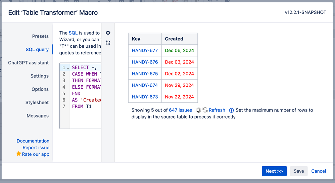
Task: Select the SQL query tab
Action: (x=37, y=49)
